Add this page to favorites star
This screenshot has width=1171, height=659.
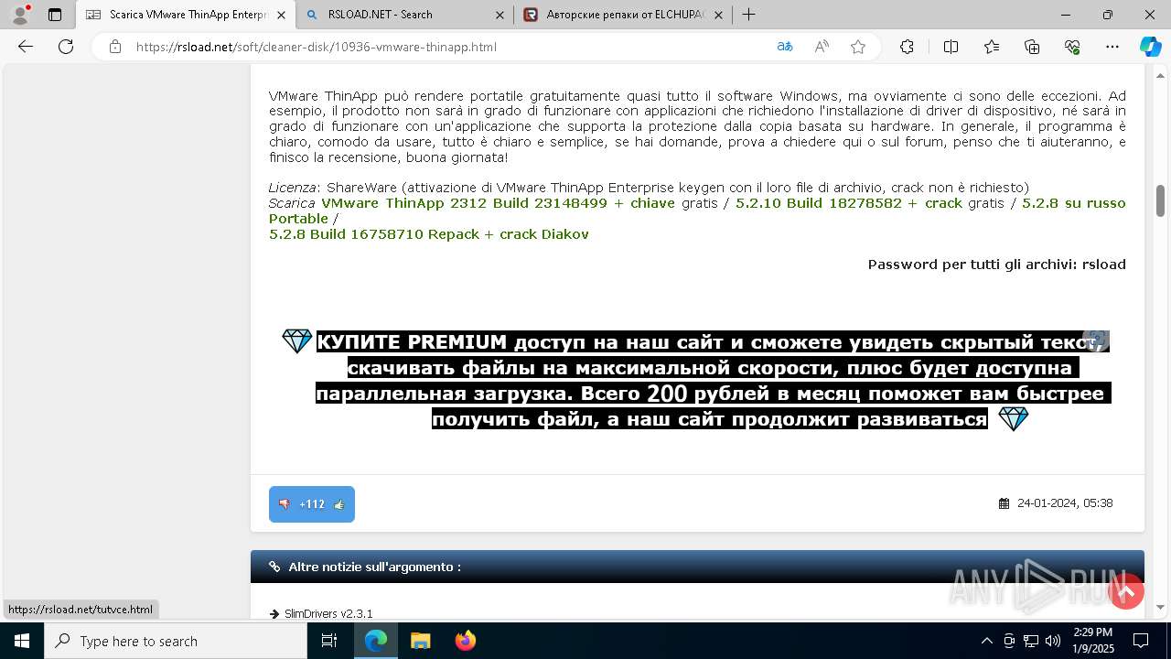coord(858,47)
